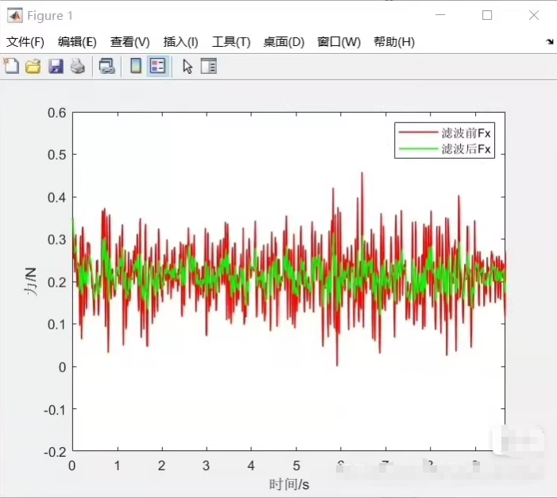Minimize the Figure 1 window
The height and width of the screenshot is (498, 557).
pyautogui.click(x=440, y=15)
